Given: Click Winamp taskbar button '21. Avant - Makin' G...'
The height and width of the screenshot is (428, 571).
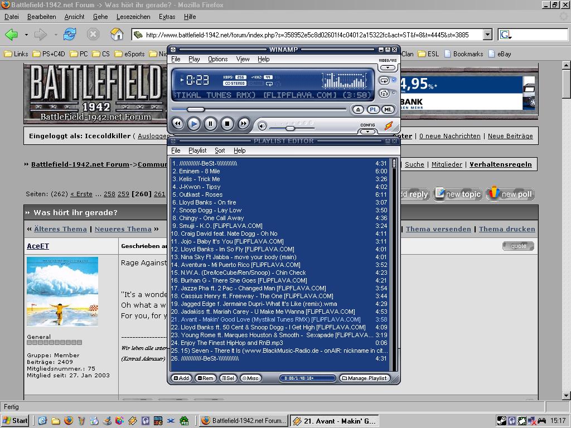Looking at the screenshot, I should [335, 421].
